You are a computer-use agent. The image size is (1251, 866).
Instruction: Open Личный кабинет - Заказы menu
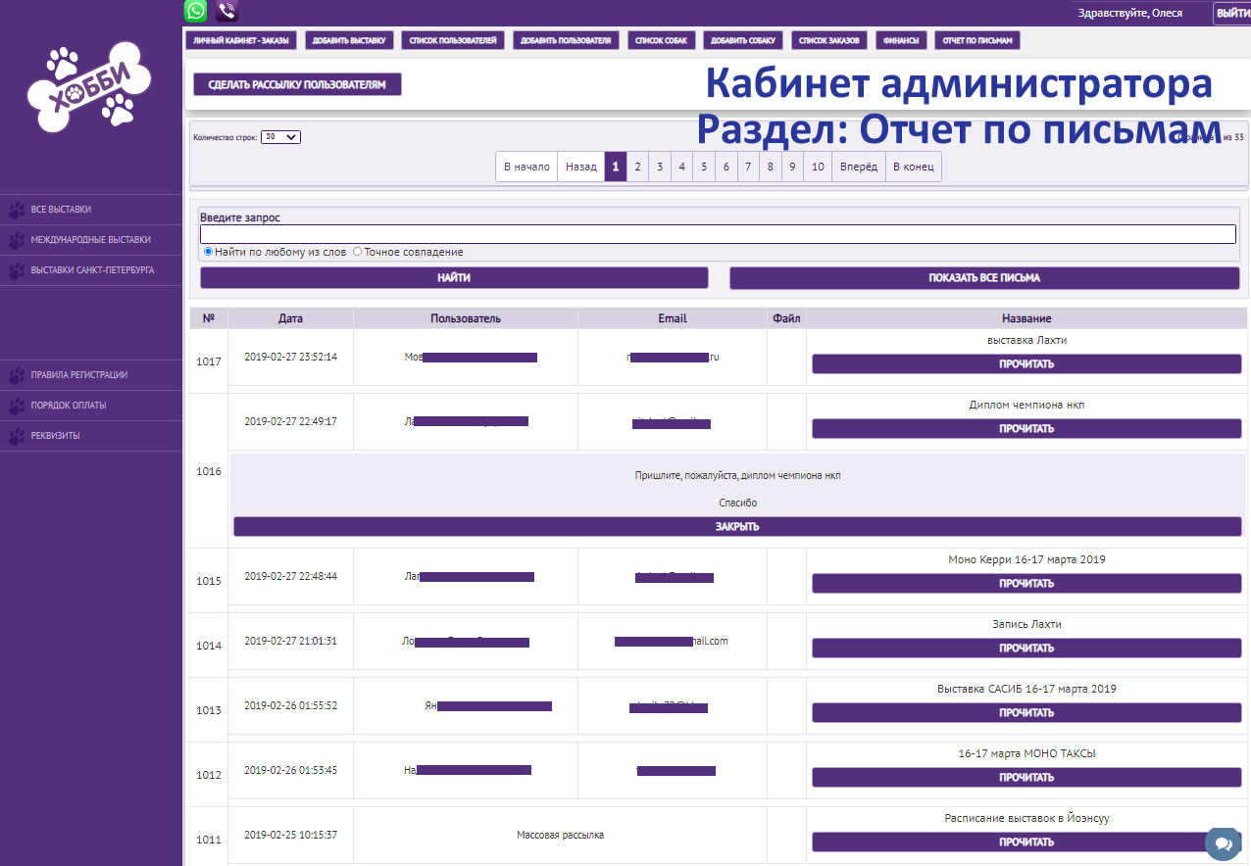pyautogui.click(x=241, y=40)
